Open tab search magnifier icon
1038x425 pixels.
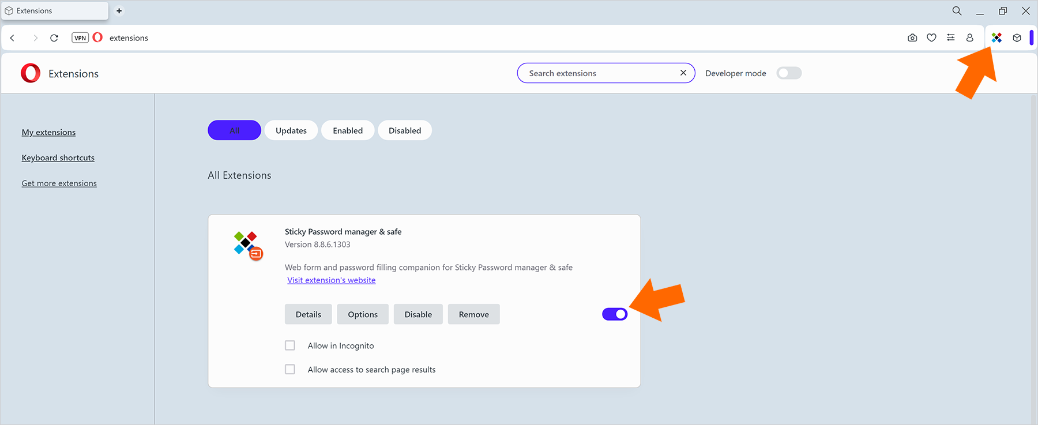[957, 10]
